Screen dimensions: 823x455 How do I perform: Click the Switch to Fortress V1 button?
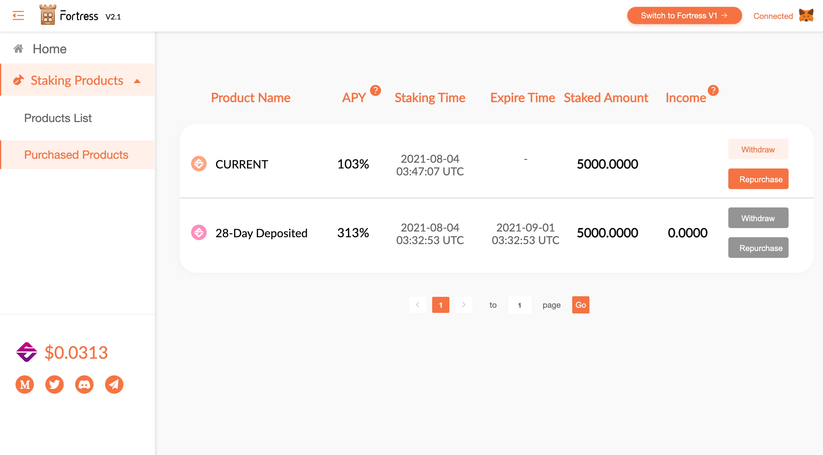click(x=684, y=15)
